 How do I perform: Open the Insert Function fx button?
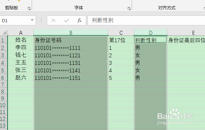click(79, 20)
